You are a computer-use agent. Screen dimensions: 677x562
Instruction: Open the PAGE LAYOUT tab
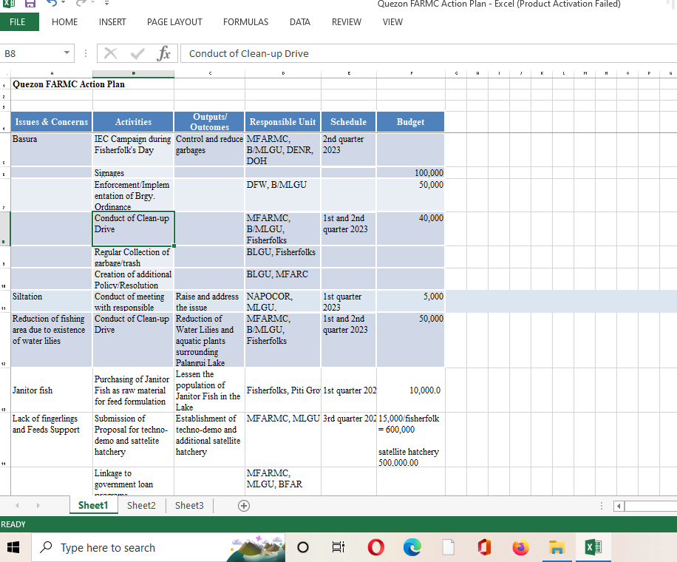[174, 22]
